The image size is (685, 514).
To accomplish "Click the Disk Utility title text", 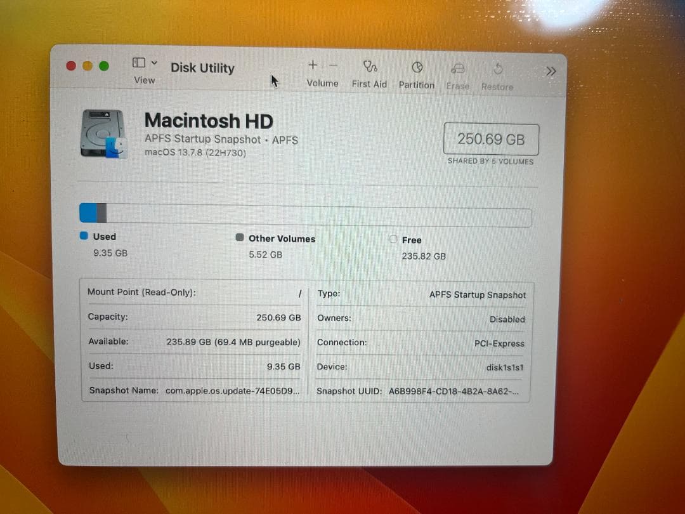I will click(x=202, y=68).
